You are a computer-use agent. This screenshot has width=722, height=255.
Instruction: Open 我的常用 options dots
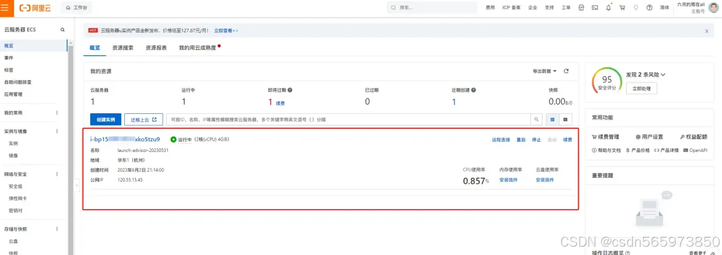coord(57,112)
